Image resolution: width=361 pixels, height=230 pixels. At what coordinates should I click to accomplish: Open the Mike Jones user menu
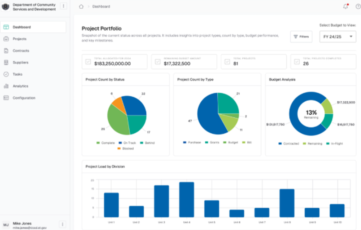click(62, 224)
